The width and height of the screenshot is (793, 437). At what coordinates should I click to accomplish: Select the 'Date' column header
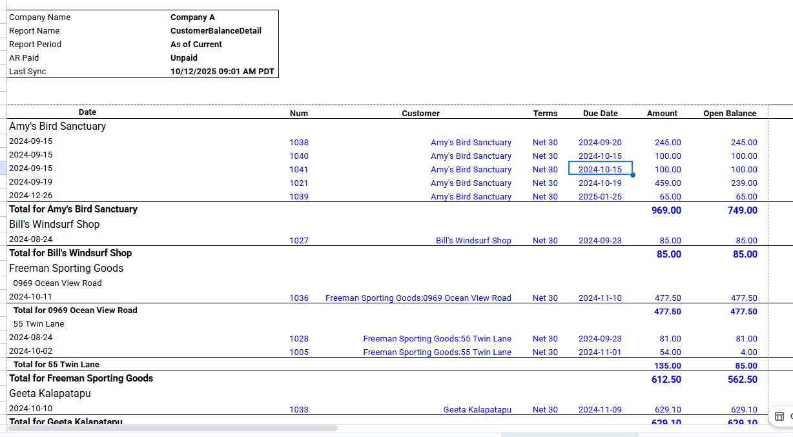87,112
